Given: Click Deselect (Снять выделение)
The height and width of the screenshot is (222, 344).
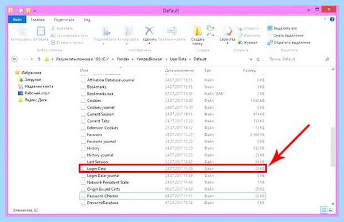Looking at the screenshot, I should tap(286, 35).
